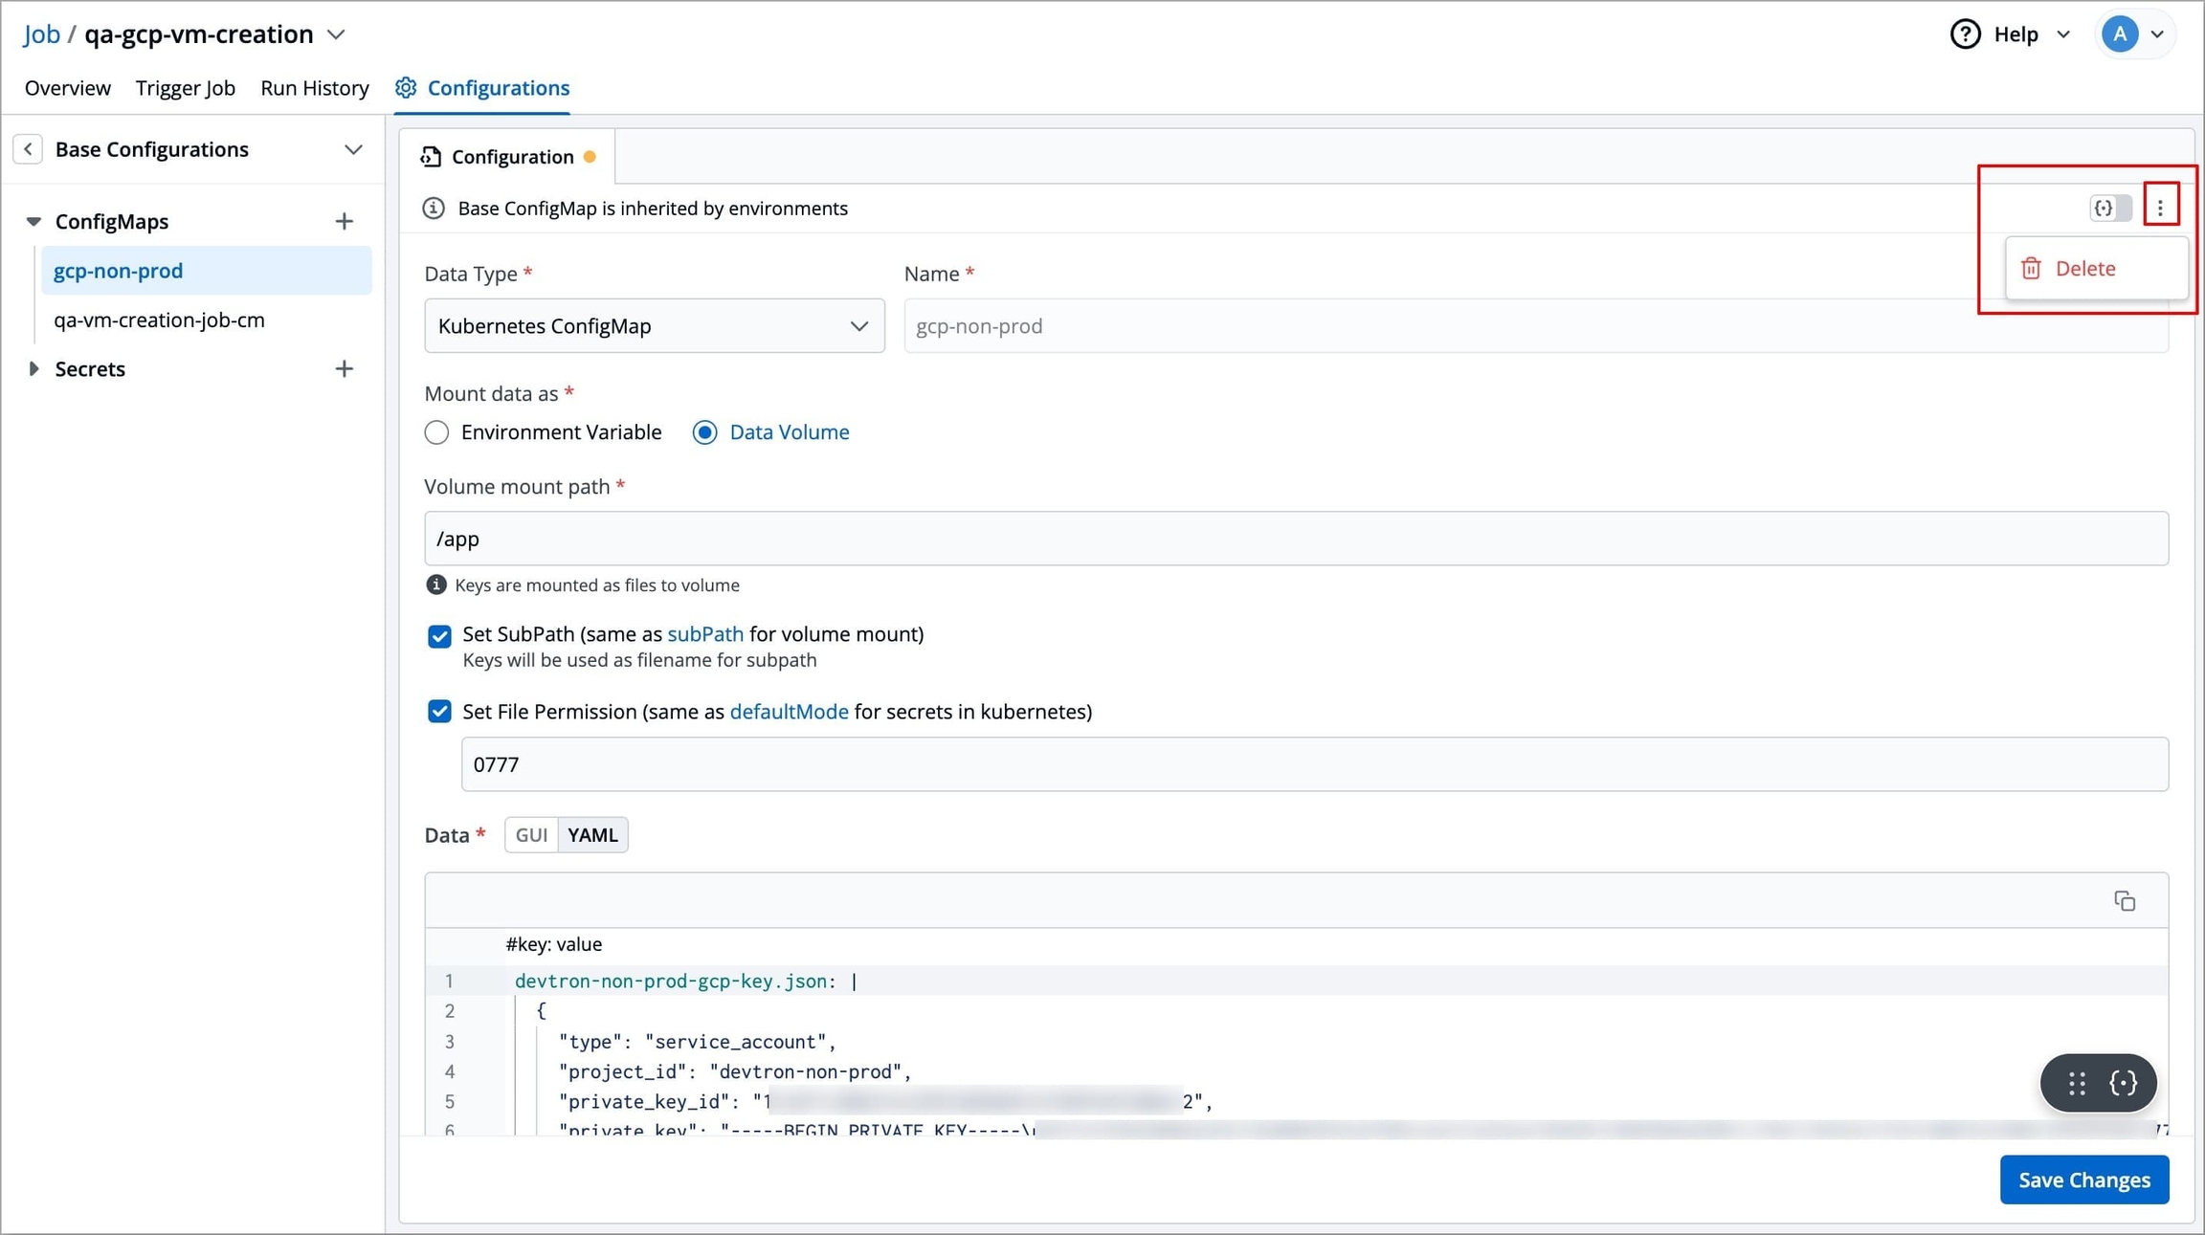Open the Base Configurations dropdown chevron
The height and width of the screenshot is (1235, 2205).
[353, 150]
